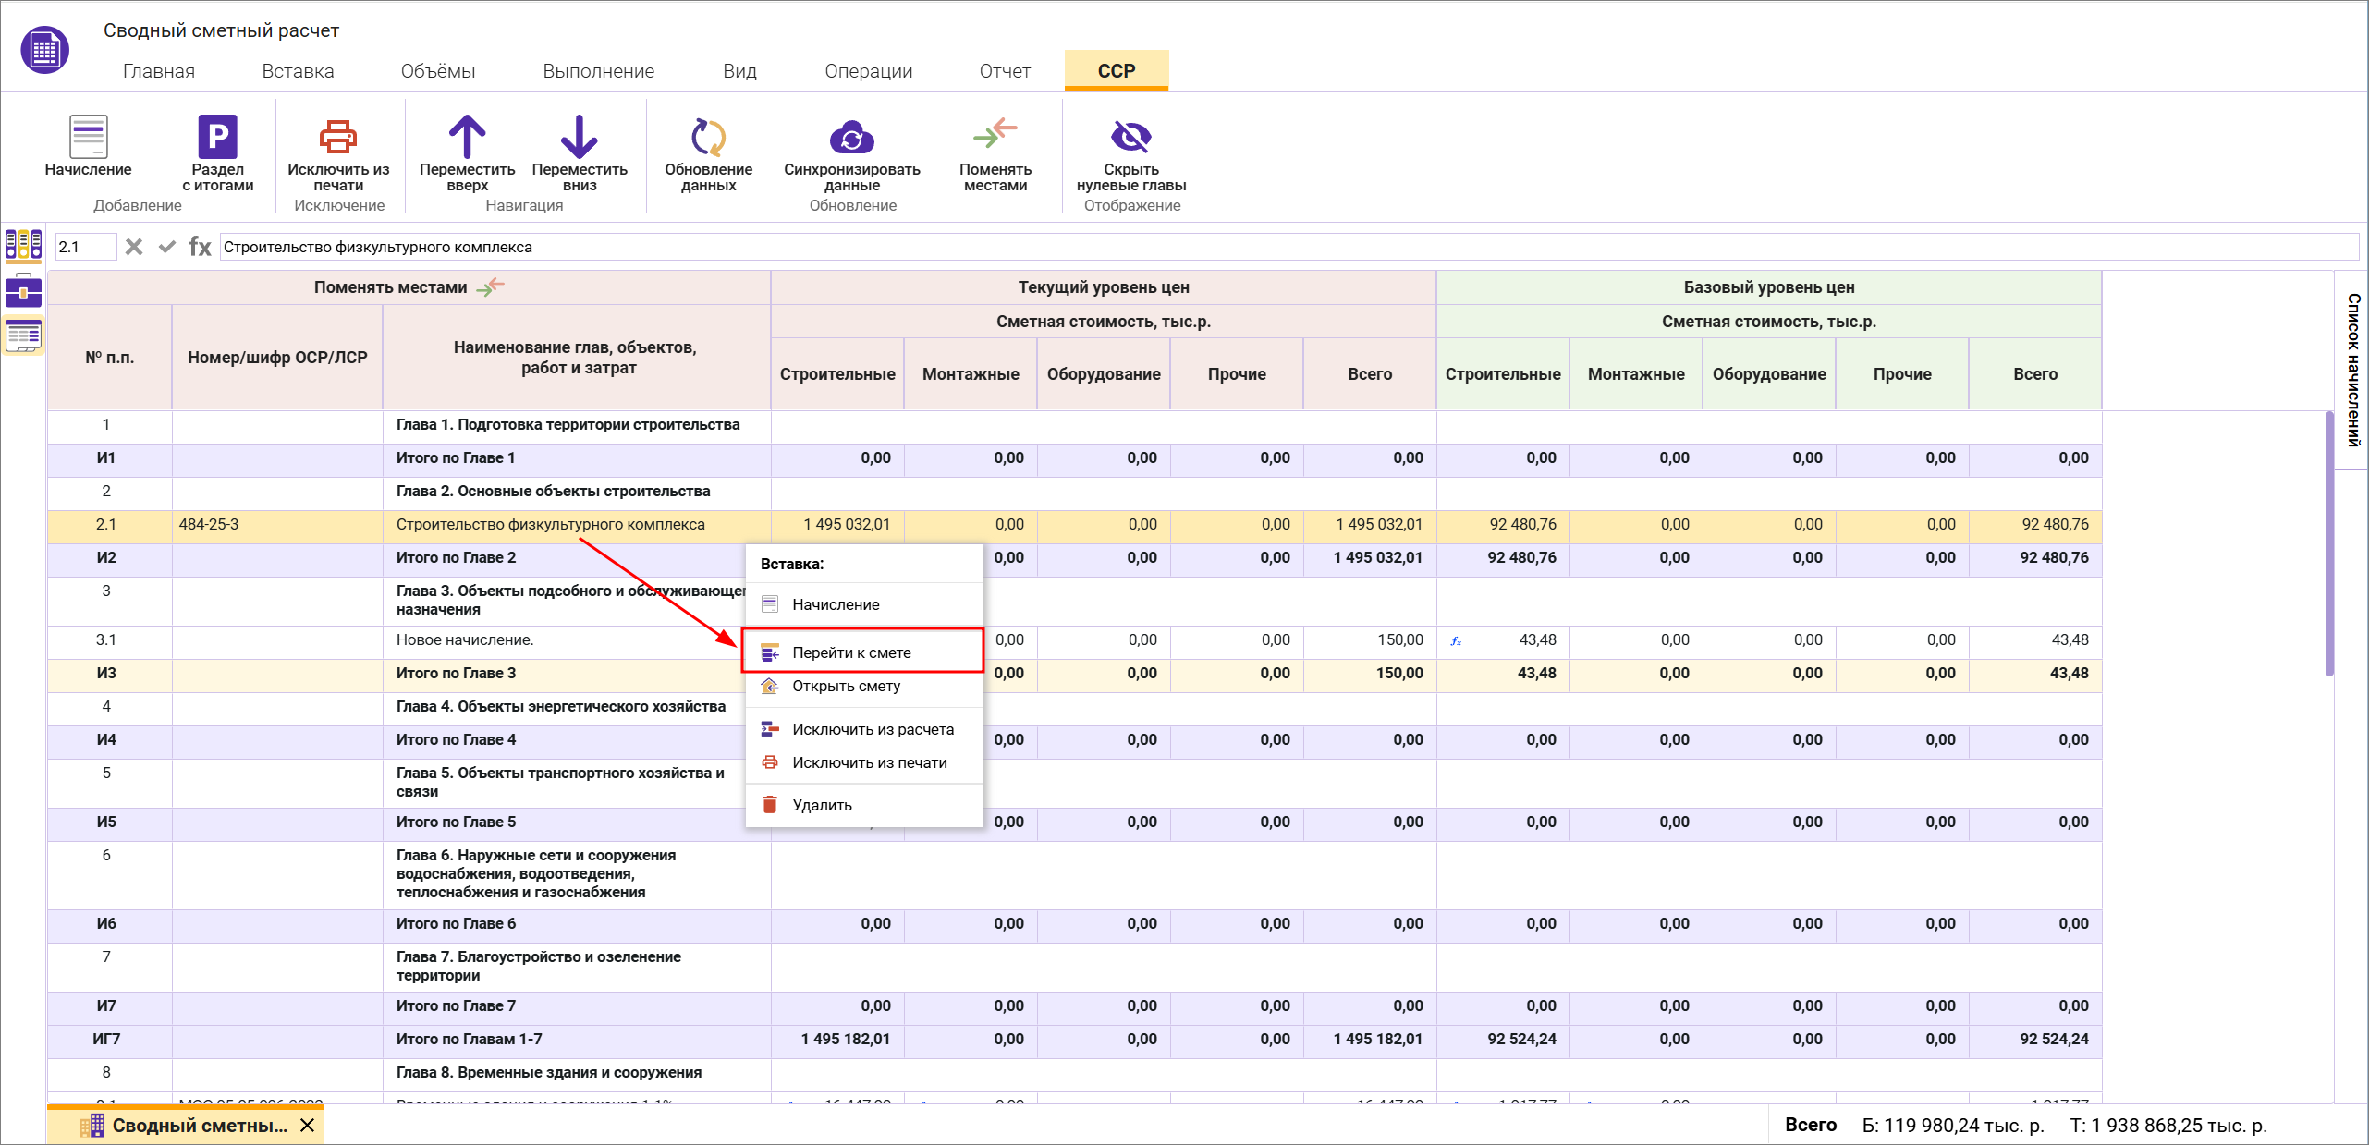
Task: Open the briefcase icon in the left sidebar
Action: [x=23, y=291]
